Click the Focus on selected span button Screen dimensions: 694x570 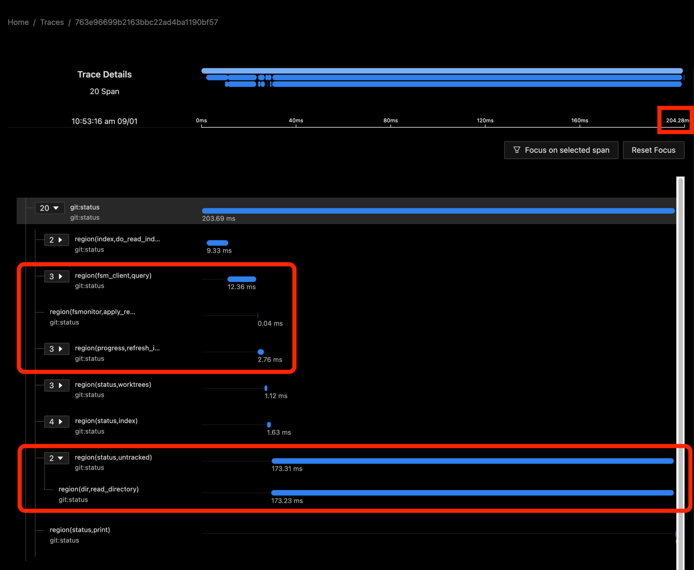(561, 150)
